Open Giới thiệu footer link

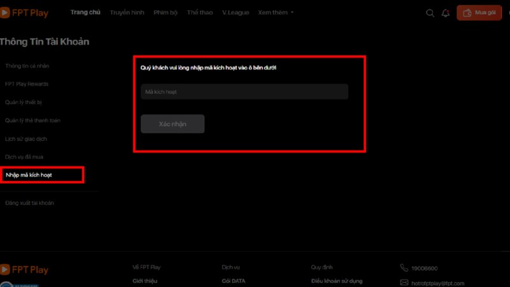[x=145, y=281]
